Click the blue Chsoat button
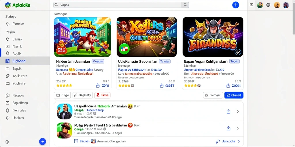This screenshot has height=147, width=295. tap(234, 95)
